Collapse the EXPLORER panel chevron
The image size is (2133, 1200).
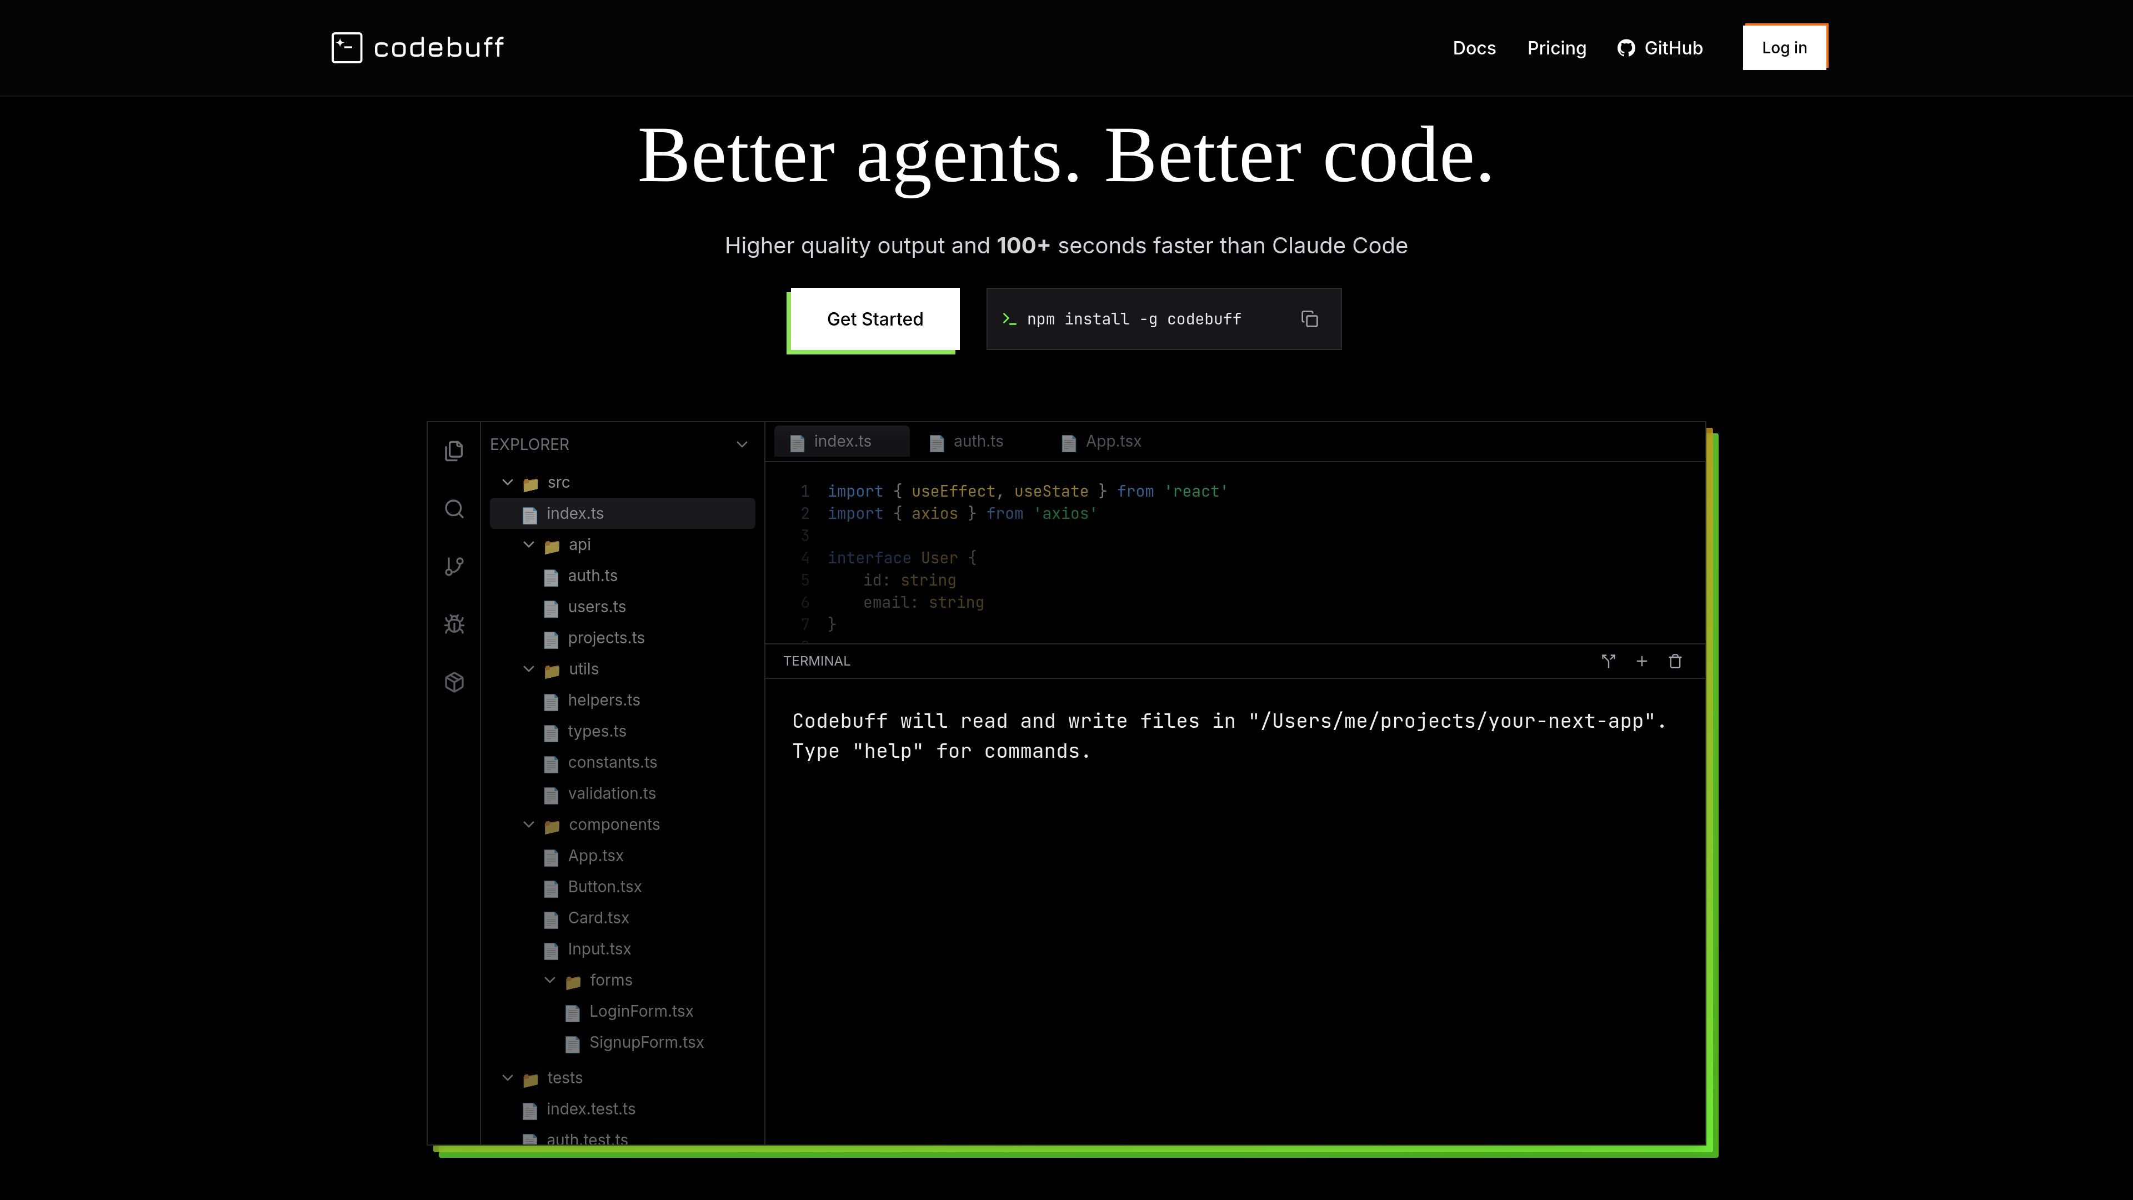pyautogui.click(x=742, y=444)
